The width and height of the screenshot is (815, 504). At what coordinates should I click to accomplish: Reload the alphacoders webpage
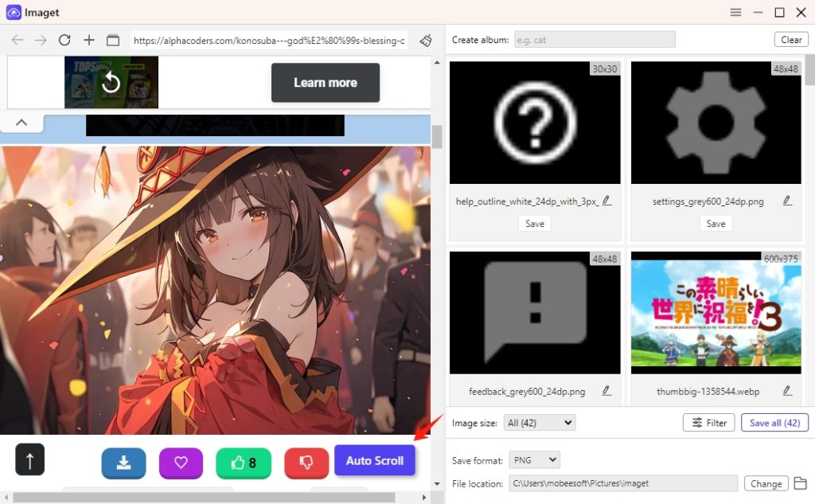(x=64, y=40)
